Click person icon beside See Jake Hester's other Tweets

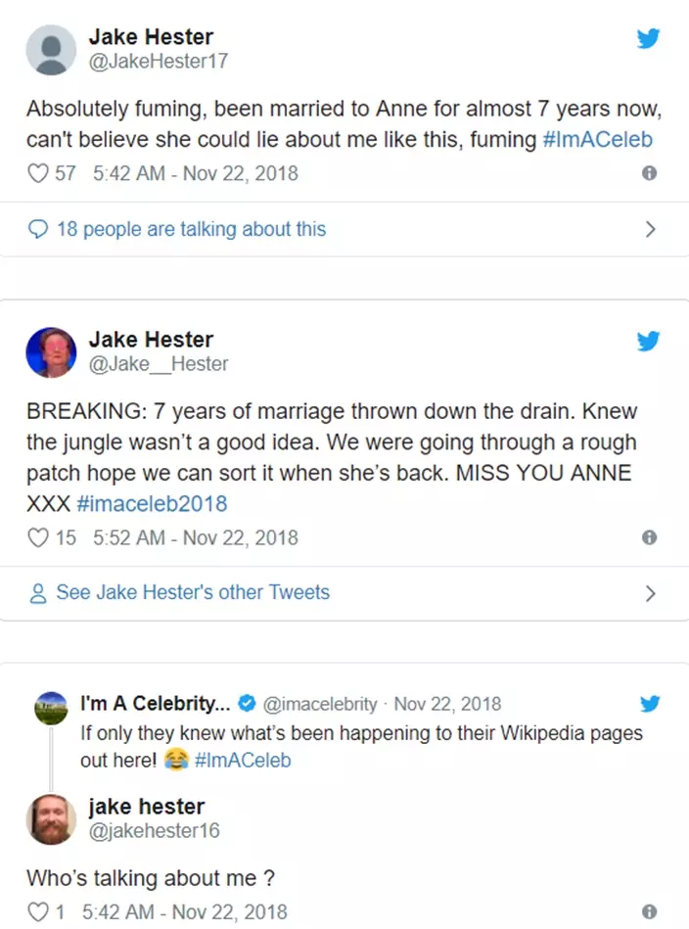38,592
